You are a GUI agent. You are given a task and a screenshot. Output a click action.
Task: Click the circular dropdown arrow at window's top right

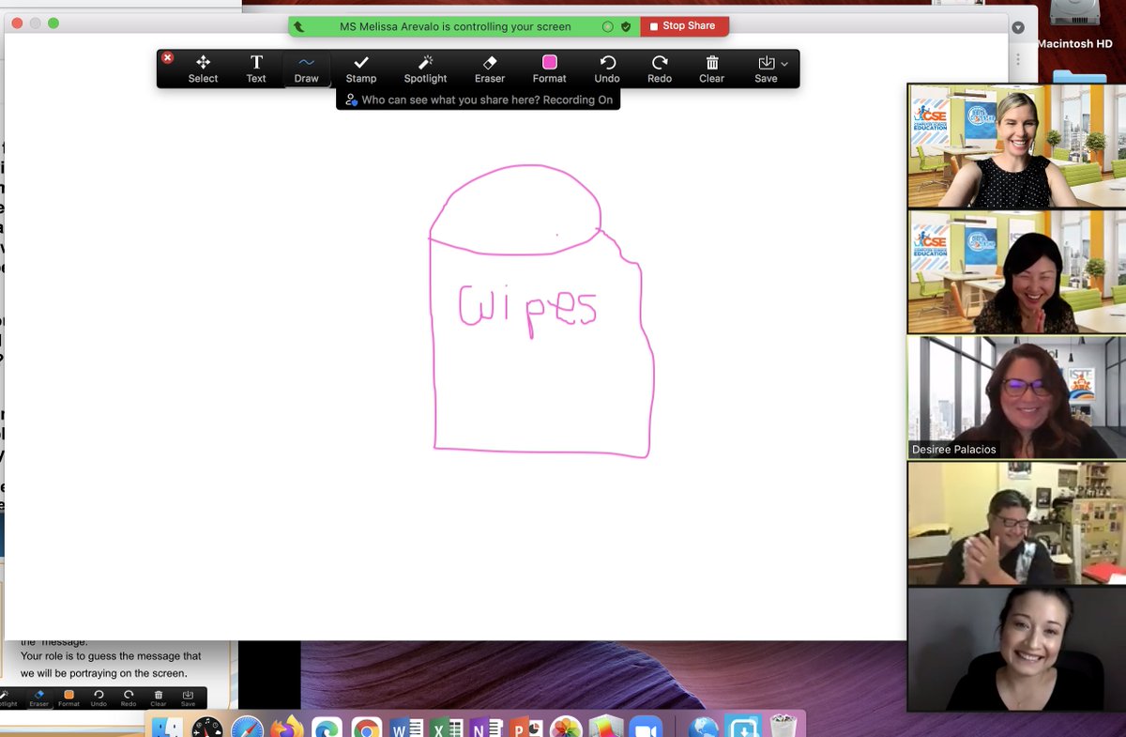coord(1018,27)
